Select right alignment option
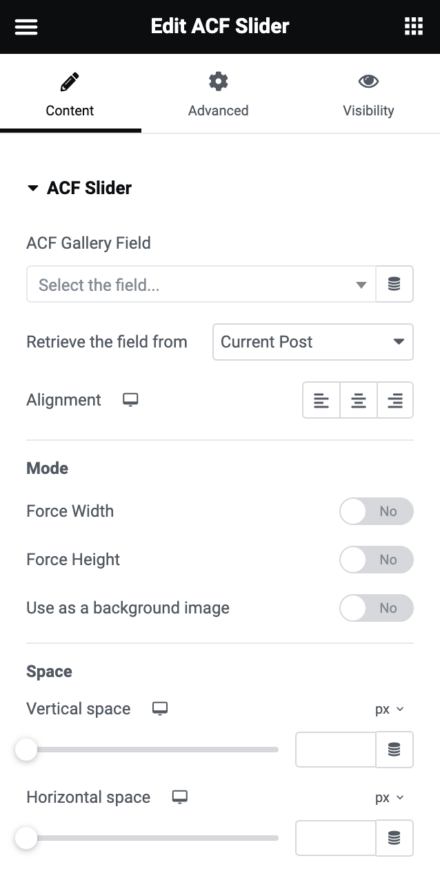Viewport: 440px width, 894px height. [x=394, y=399]
